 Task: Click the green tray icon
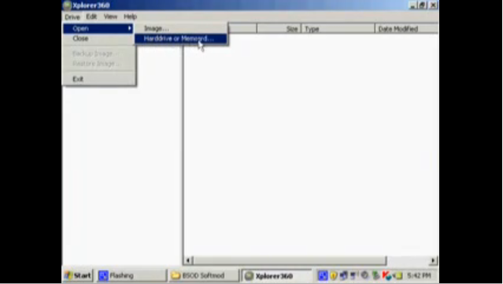[x=375, y=275]
